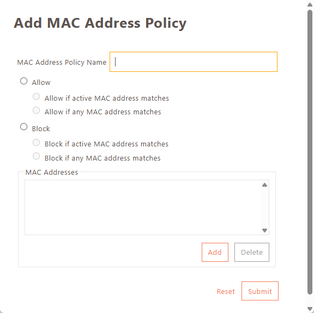The image size is (314, 313).
Task: Choose Allow if active MAC address matches
Action: (36, 96)
